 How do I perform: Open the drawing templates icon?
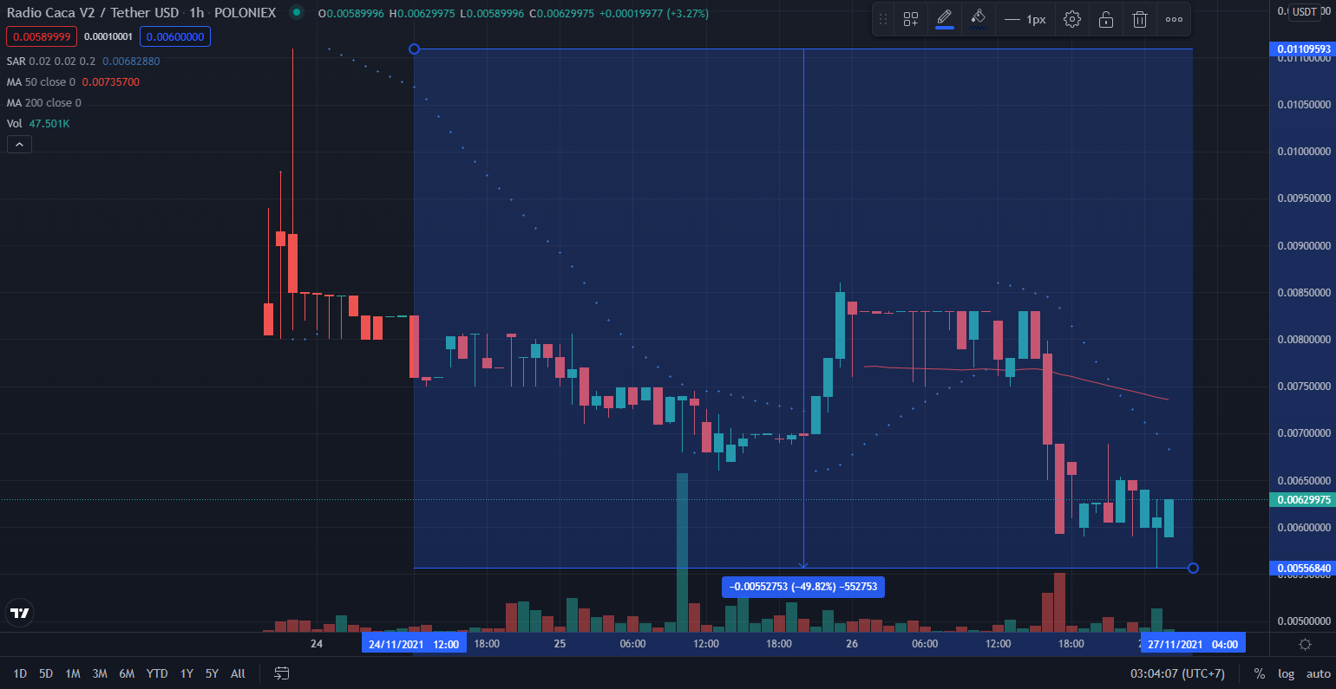[x=910, y=19]
